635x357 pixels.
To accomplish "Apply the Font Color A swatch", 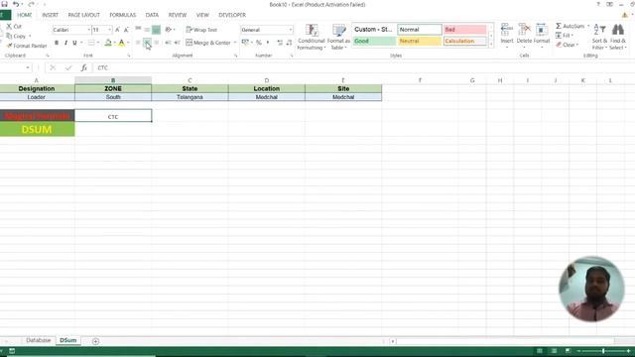I will [x=121, y=43].
